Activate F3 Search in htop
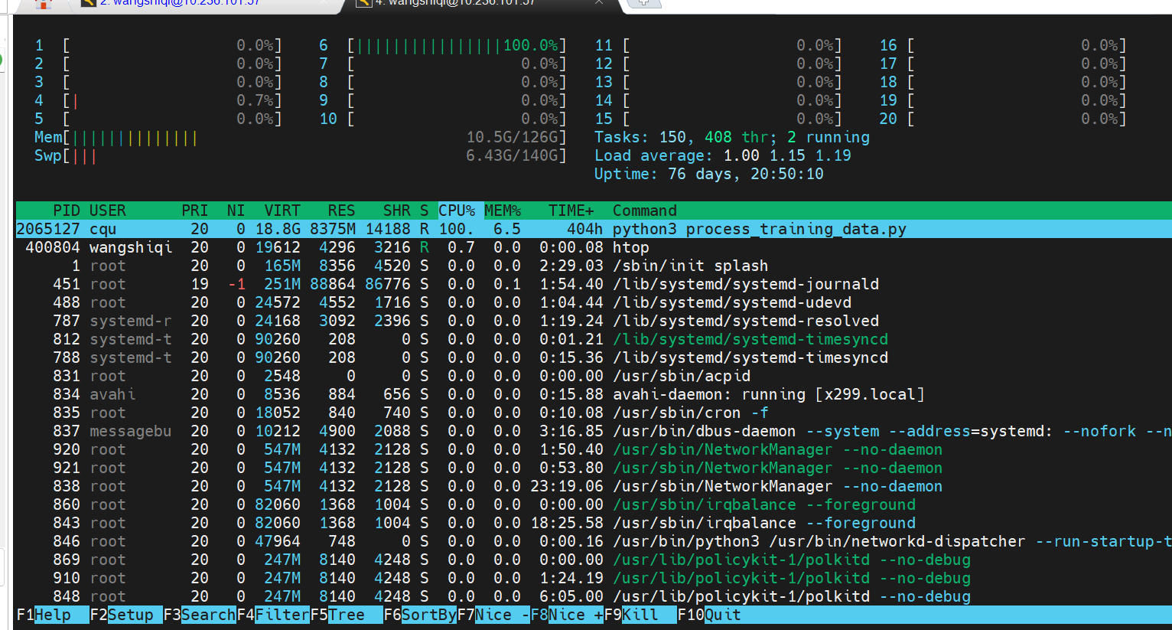 tap(200, 615)
